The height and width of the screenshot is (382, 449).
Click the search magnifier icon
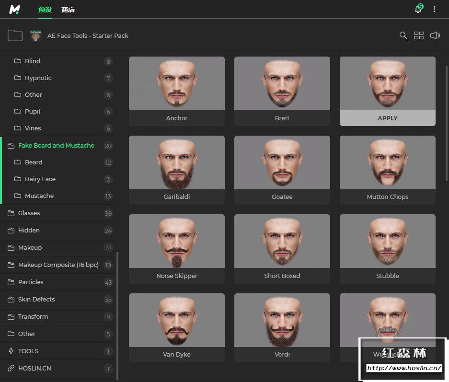click(x=403, y=35)
